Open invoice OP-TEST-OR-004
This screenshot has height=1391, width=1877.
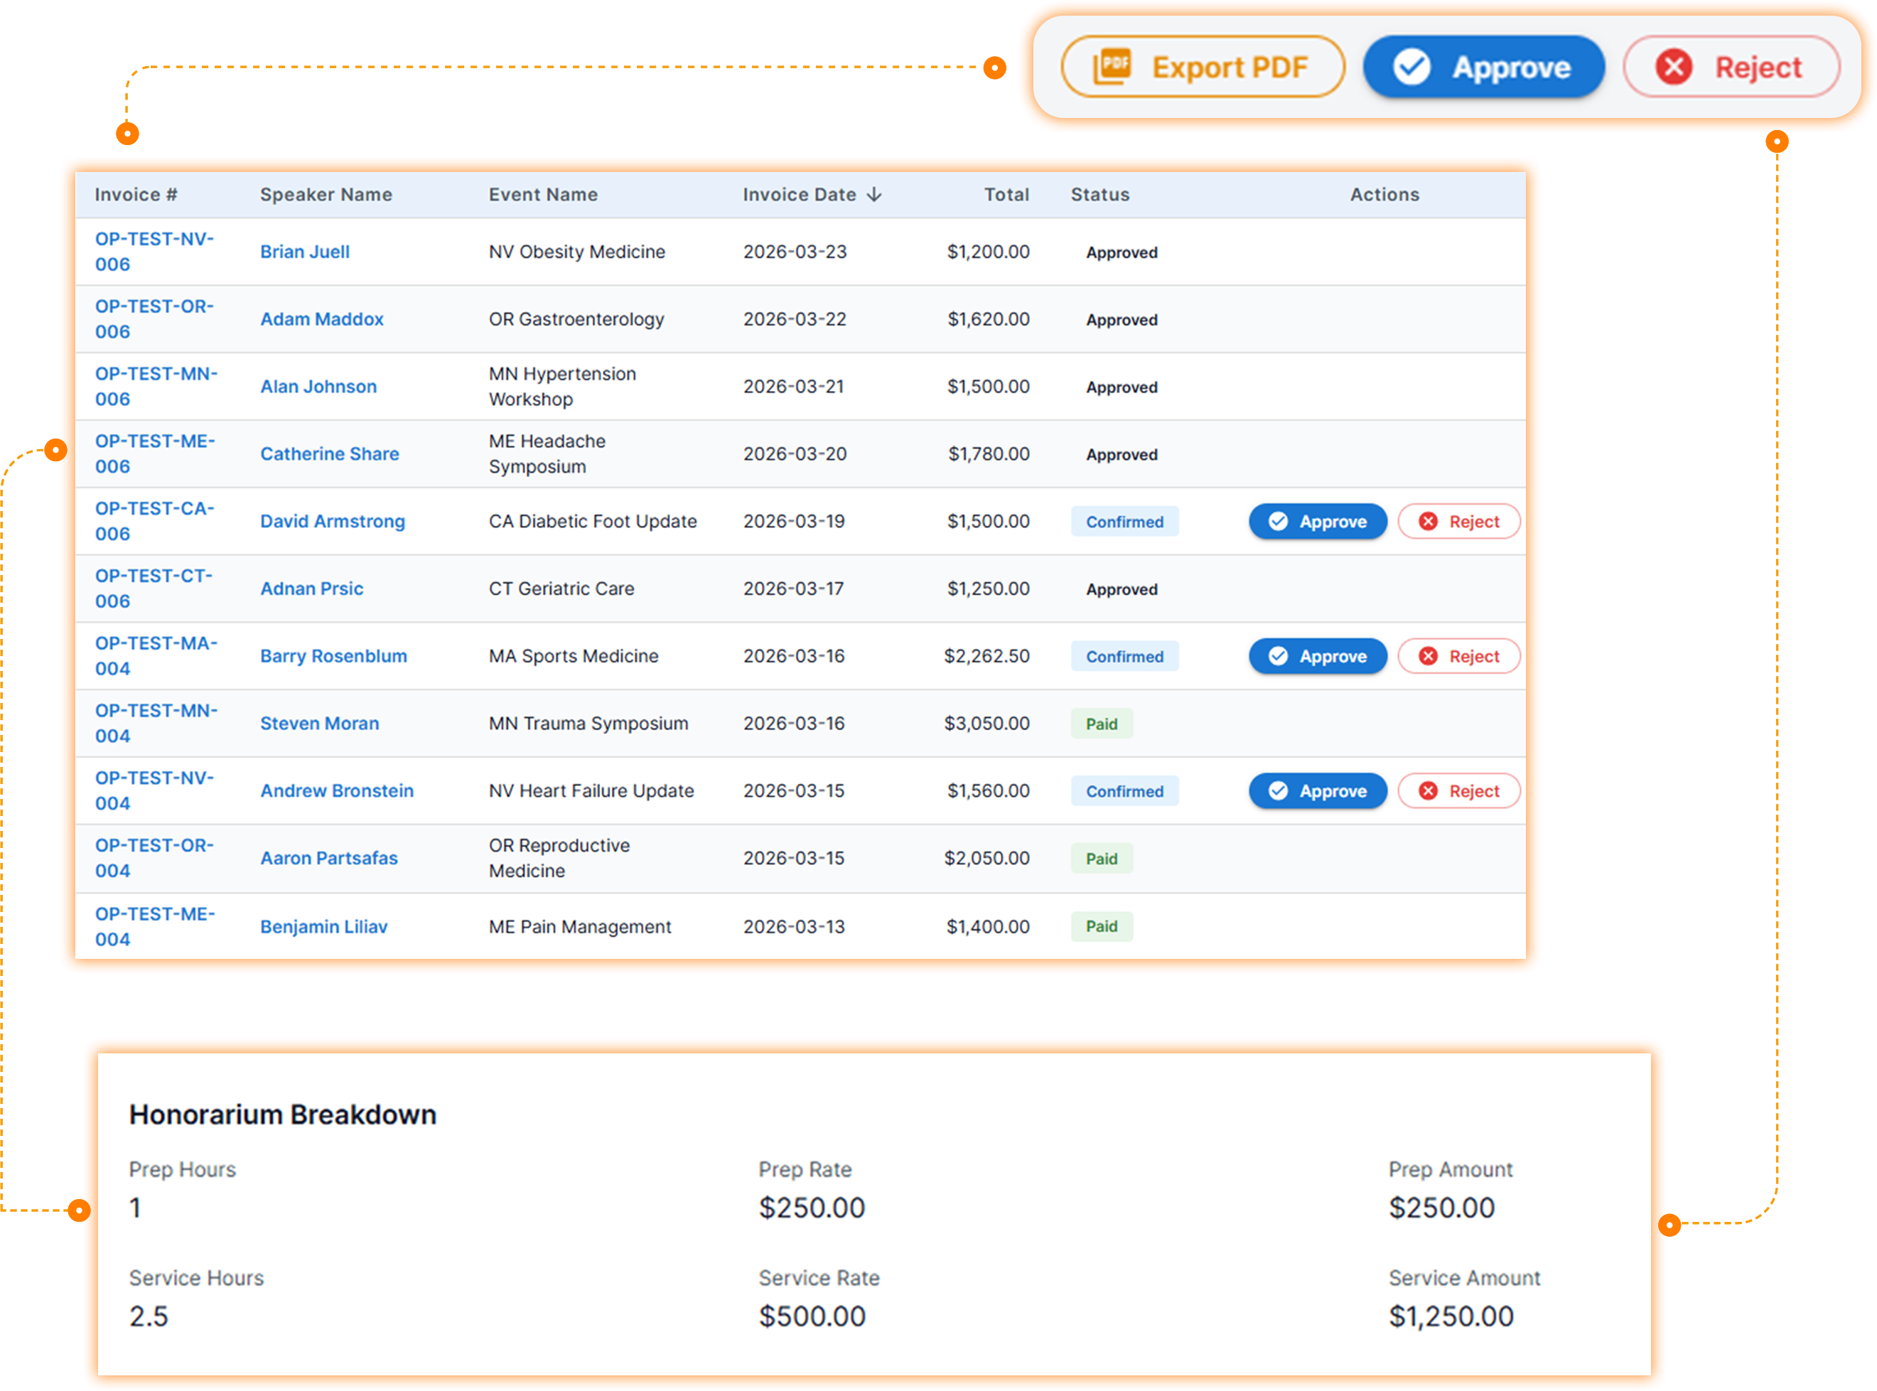155,858
